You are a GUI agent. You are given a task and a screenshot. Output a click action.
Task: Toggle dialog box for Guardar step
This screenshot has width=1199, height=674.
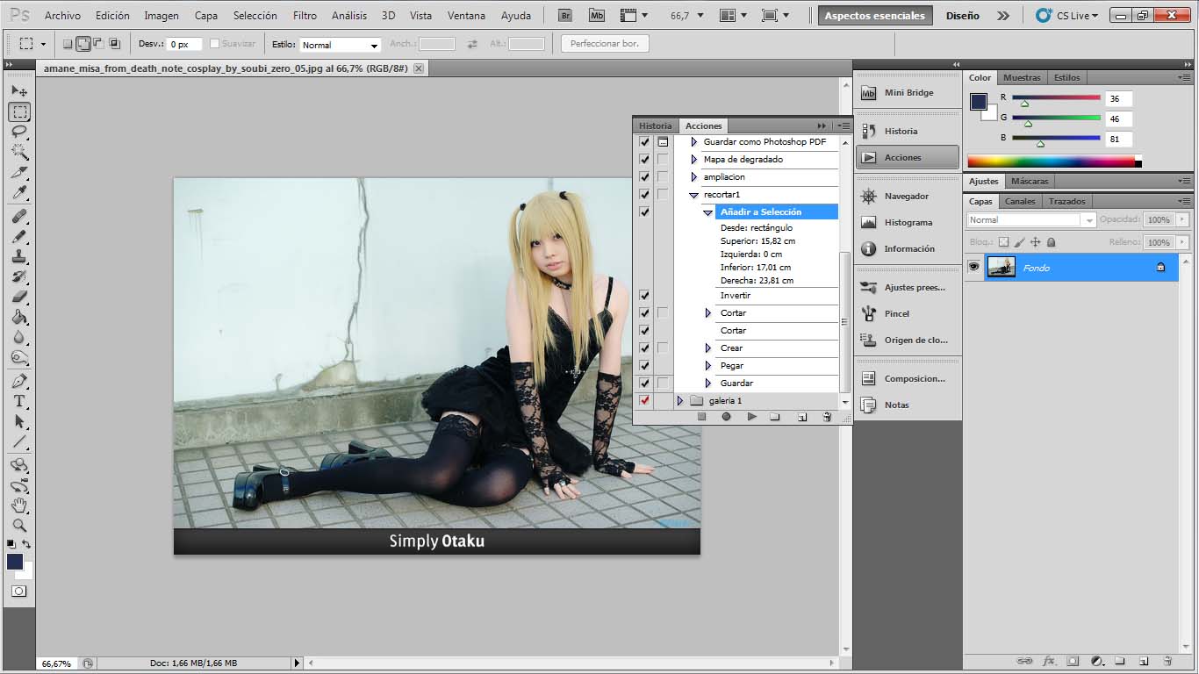tap(663, 384)
